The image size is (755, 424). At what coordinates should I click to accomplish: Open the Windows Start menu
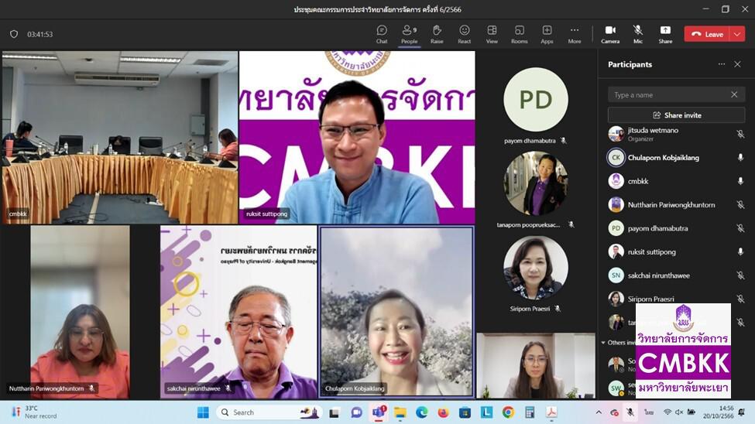[x=203, y=412]
